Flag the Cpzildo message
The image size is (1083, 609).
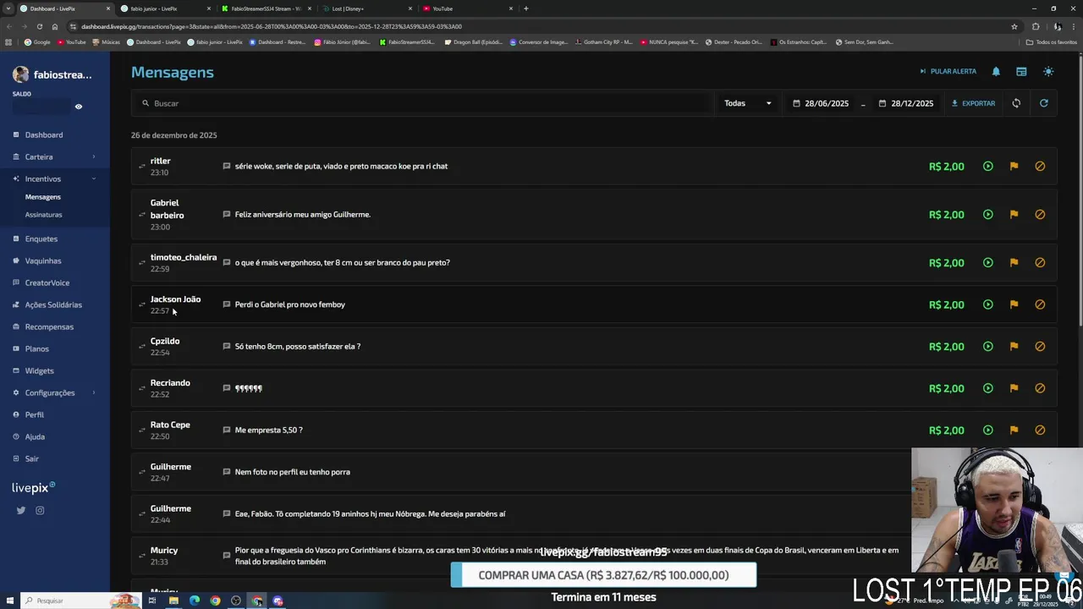[x=1014, y=347]
